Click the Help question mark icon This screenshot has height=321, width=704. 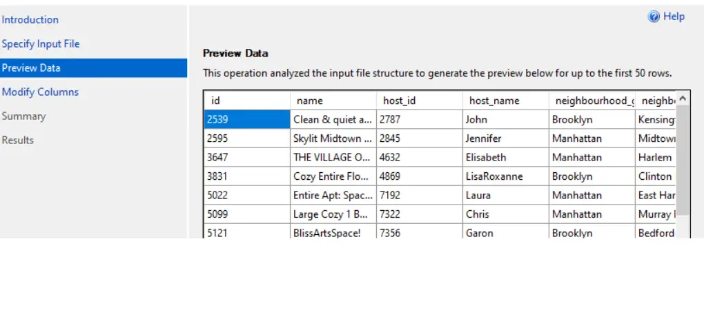coord(653,17)
